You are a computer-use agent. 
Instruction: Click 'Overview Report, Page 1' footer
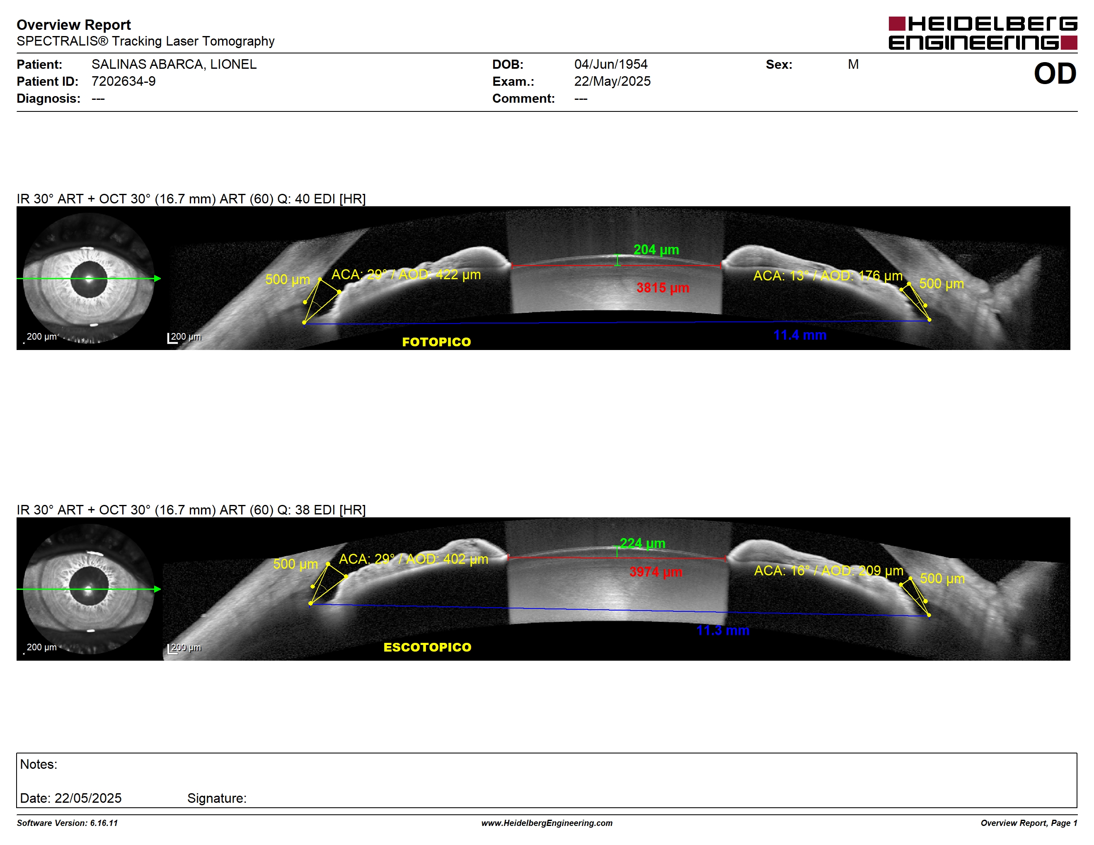point(1029,823)
